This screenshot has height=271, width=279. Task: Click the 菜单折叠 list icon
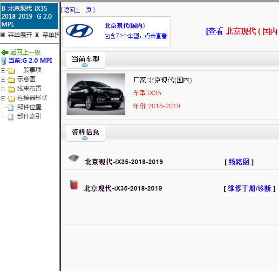37,34
